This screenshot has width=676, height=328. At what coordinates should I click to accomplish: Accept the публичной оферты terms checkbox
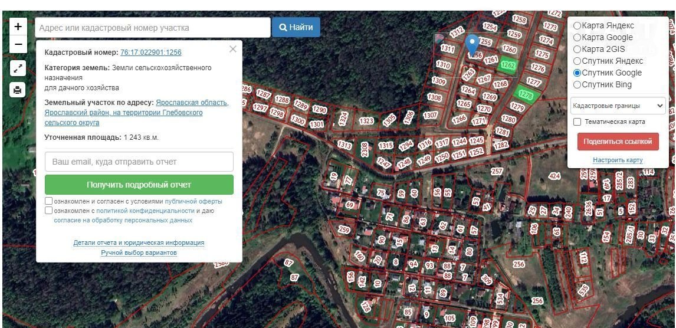[48, 201]
